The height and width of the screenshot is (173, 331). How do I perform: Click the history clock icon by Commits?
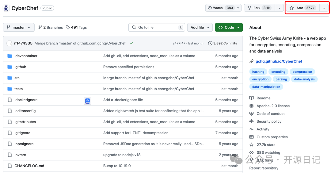tap(210, 43)
